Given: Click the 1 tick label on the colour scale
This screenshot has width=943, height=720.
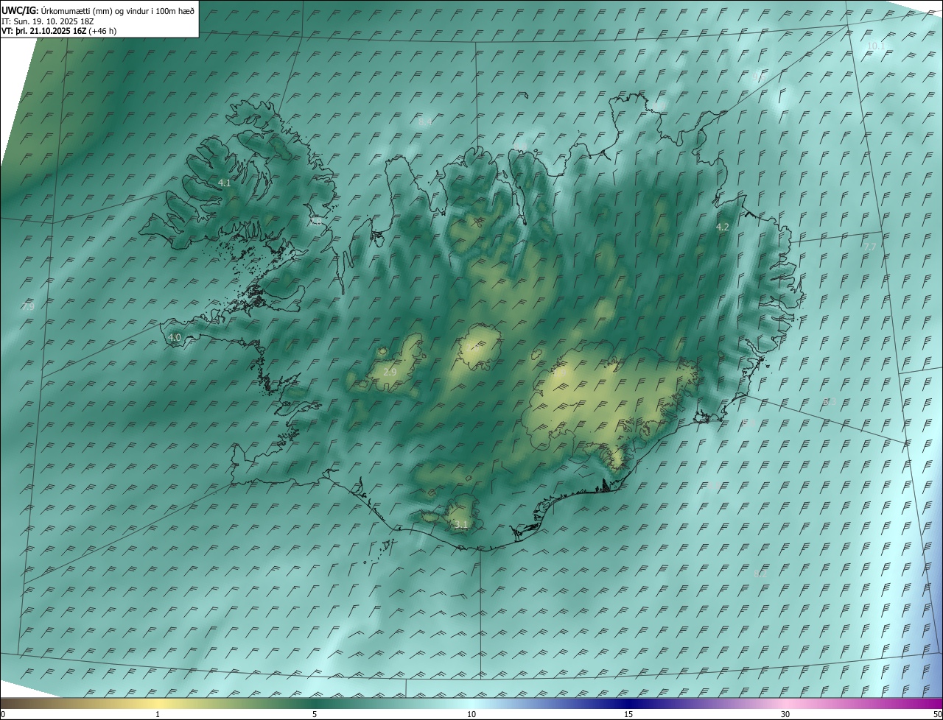Looking at the screenshot, I should click(158, 715).
